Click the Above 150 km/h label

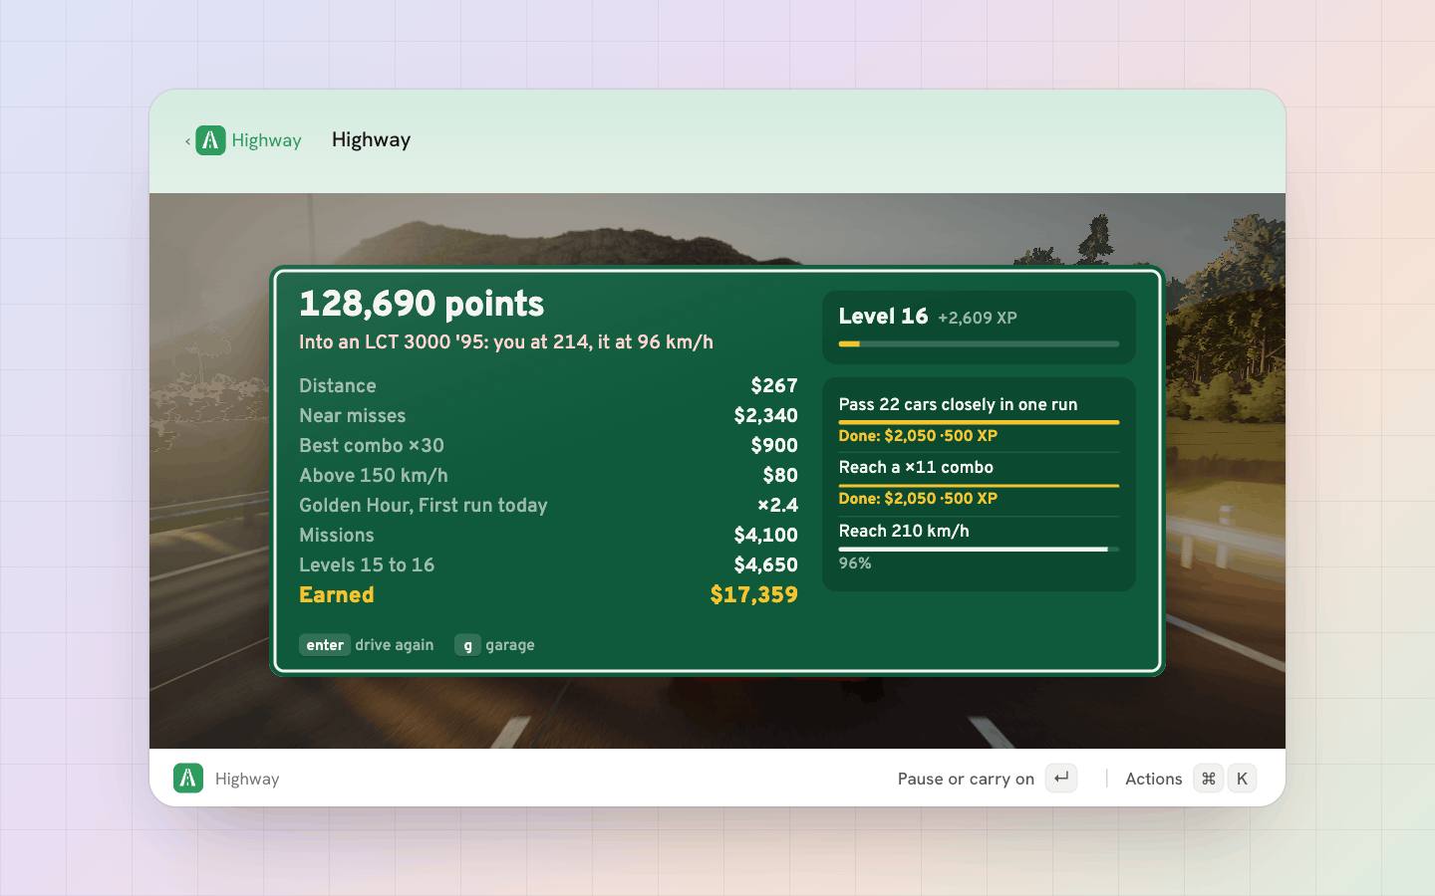[374, 476]
